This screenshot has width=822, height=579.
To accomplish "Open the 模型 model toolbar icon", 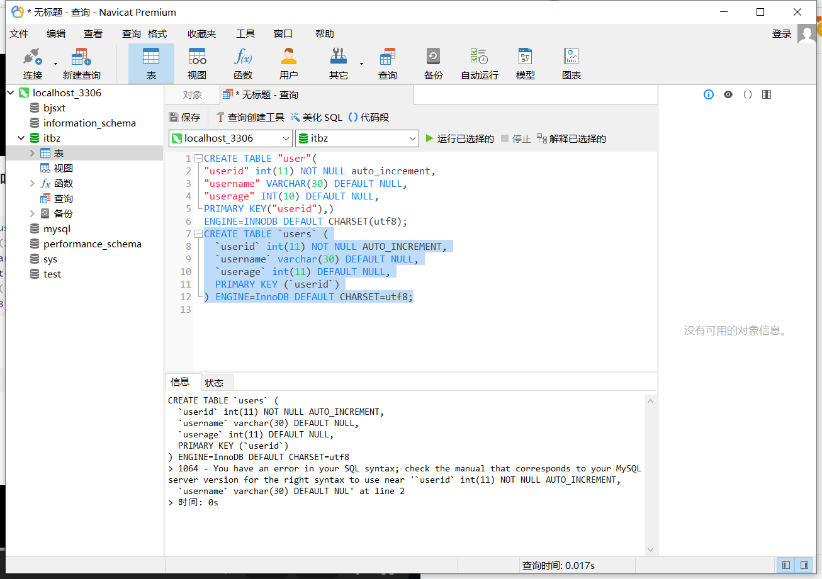I will pyautogui.click(x=525, y=64).
